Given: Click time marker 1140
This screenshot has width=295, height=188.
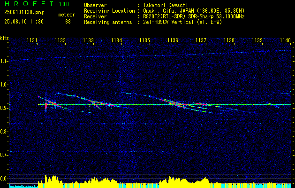Looking at the screenshot, I should (286, 40).
